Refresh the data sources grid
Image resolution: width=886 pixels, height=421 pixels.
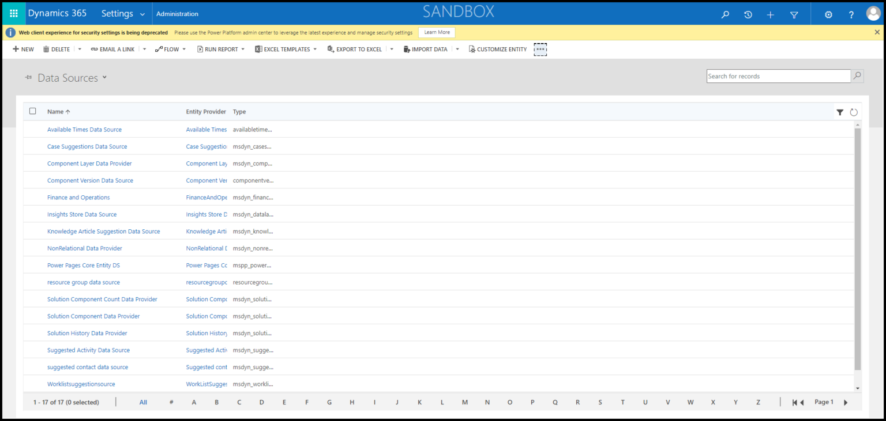(854, 112)
